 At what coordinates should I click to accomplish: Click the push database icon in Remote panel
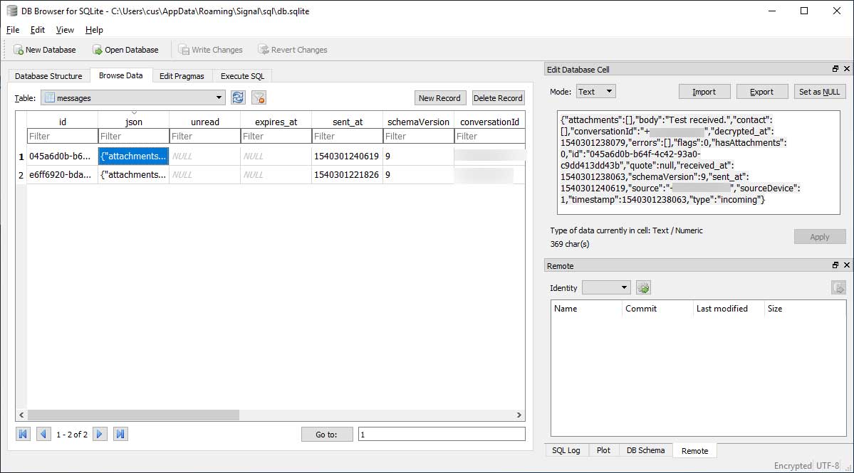[839, 287]
